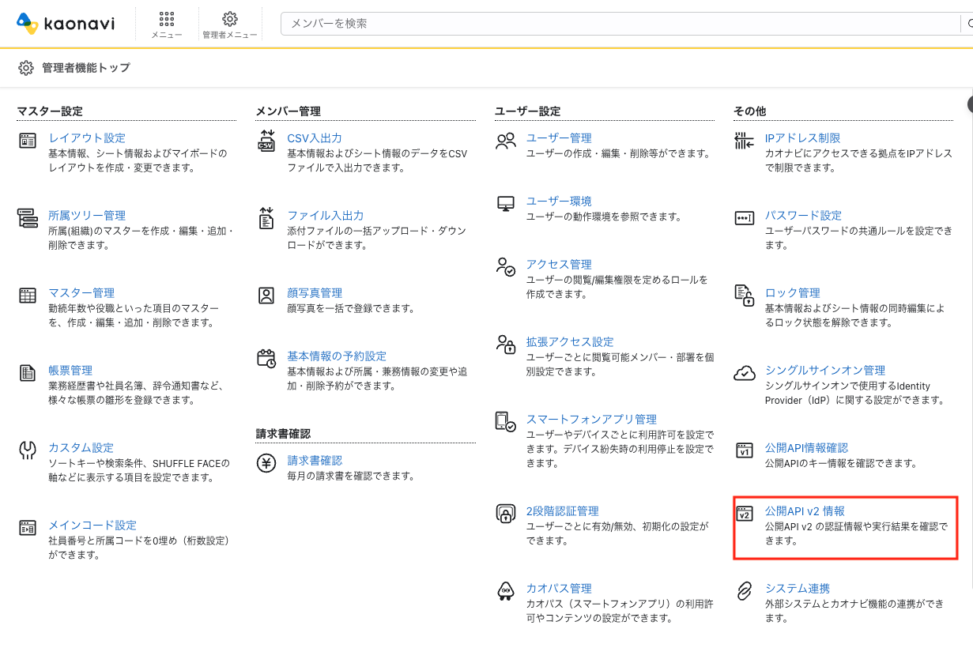Go to 公開API v2 情報
This screenshot has height=648, width=973.
805,510
